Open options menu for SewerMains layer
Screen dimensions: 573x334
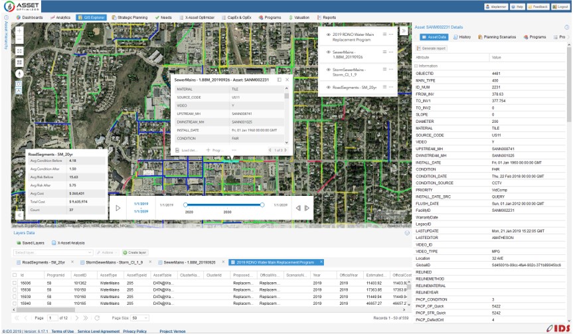click(x=392, y=52)
